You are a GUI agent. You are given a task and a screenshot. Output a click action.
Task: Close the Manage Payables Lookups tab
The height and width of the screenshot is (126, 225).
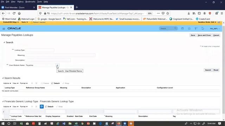point(71,7)
